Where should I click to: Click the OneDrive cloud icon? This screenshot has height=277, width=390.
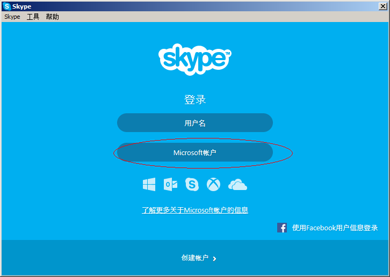(x=237, y=185)
